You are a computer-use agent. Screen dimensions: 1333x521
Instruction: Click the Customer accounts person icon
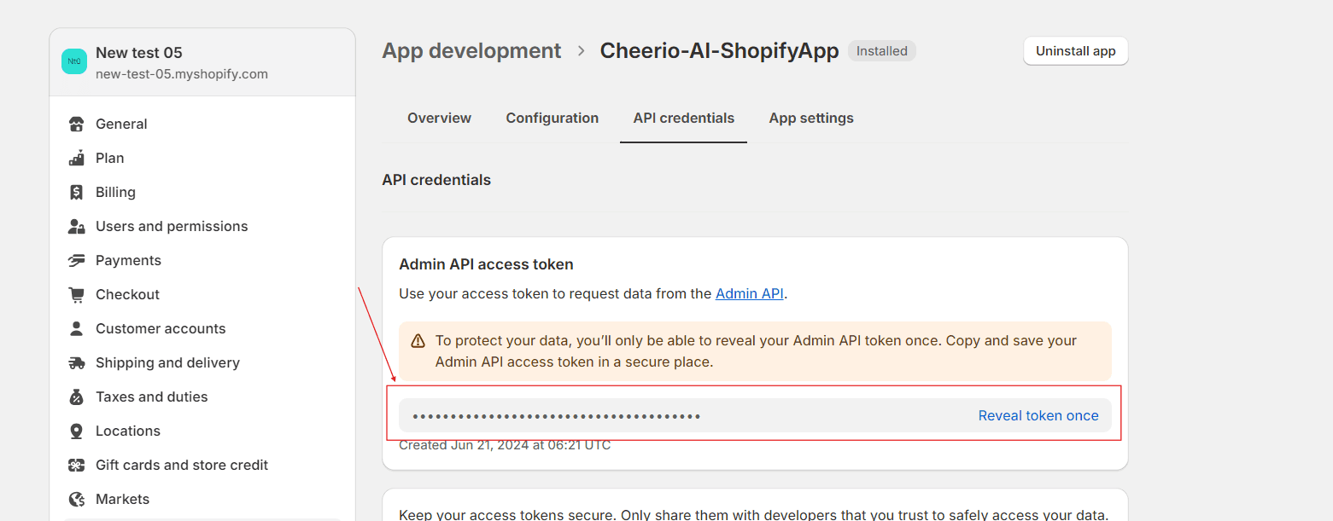coord(77,328)
